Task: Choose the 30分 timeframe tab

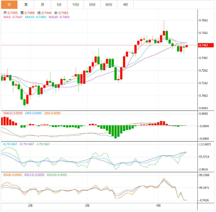Action: [92, 5]
